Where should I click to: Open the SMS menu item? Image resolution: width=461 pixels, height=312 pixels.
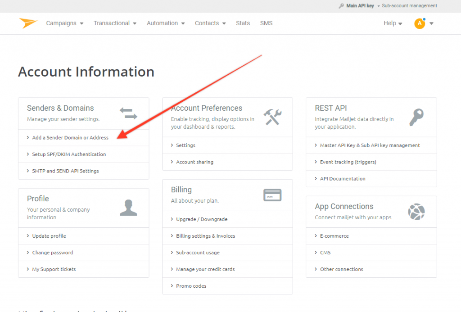point(267,23)
